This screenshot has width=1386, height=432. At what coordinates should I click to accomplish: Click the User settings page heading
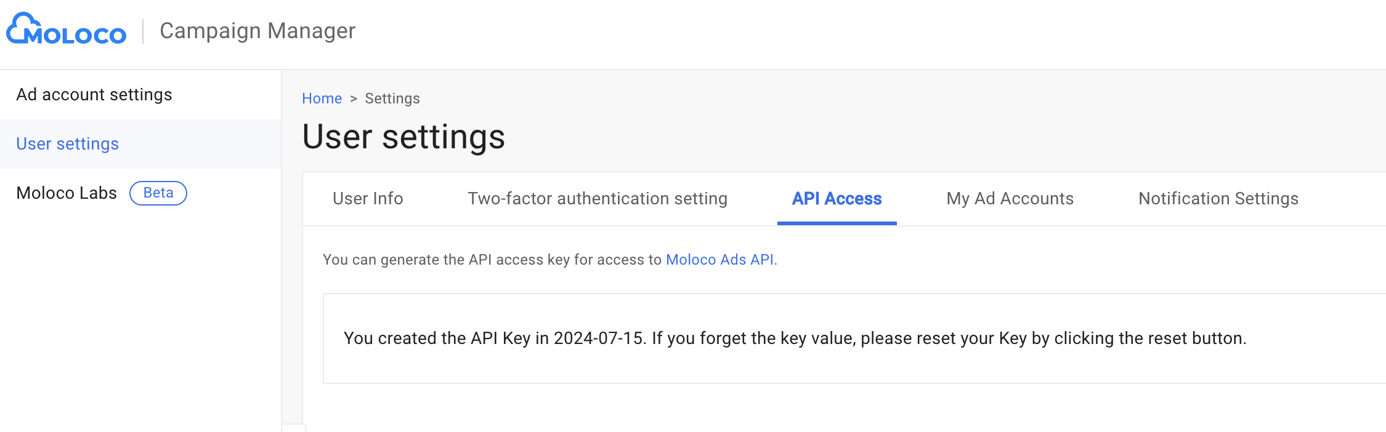coord(403,137)
